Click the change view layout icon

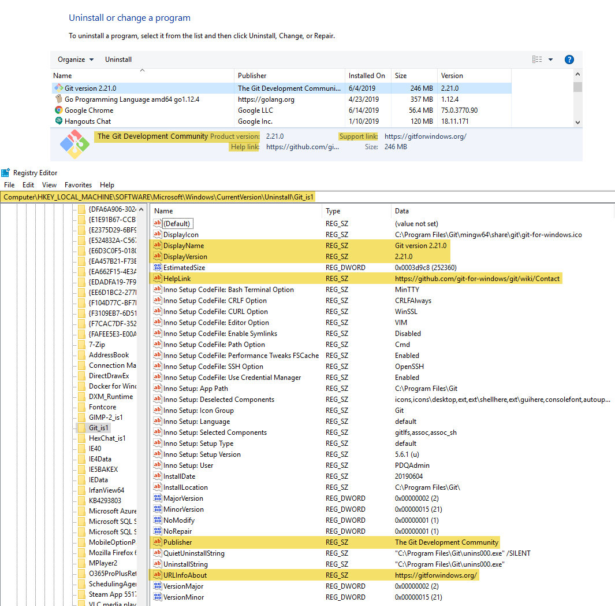[537, 60]
